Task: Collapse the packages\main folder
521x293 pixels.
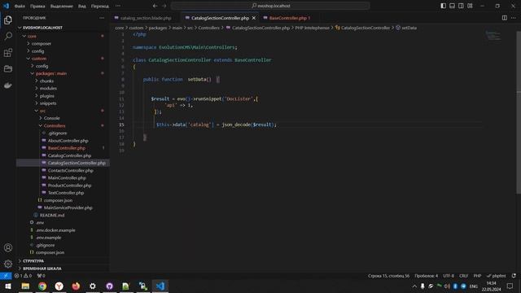Action: 63,73
